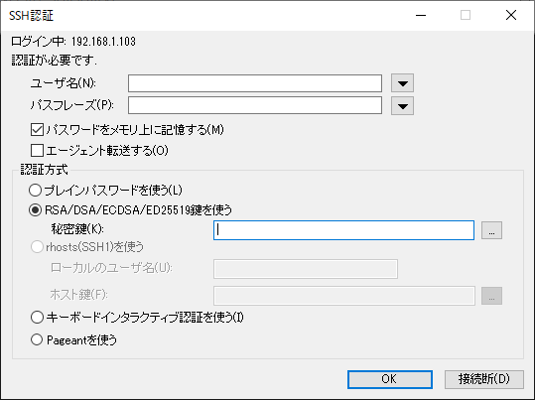Image resolution: width=535 pixels, height=400 pixels.
Task: Click the ローカルのユーザ名 text field
Action: pos(306,269)
